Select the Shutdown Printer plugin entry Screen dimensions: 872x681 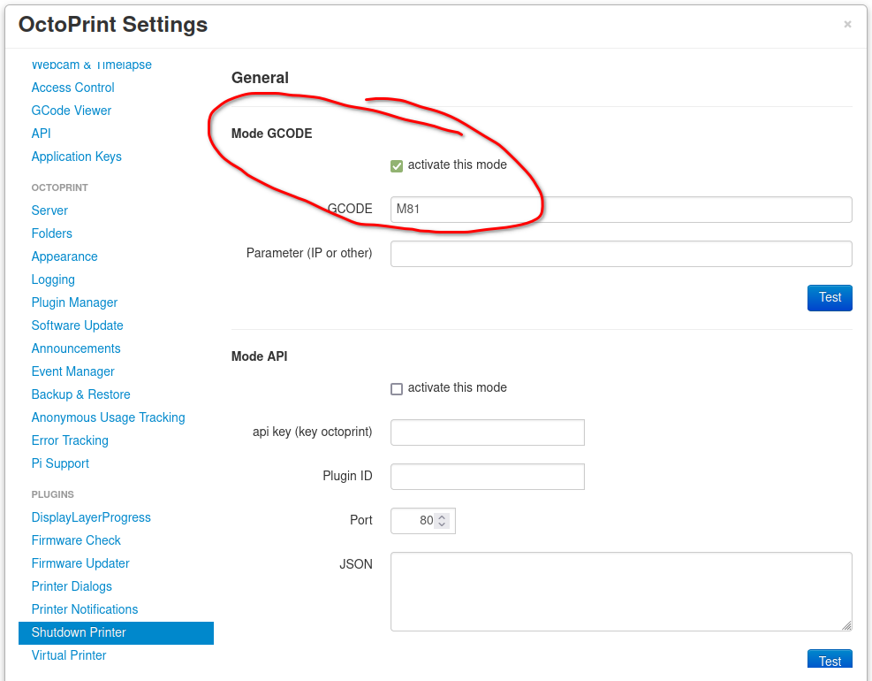point(116,633)
